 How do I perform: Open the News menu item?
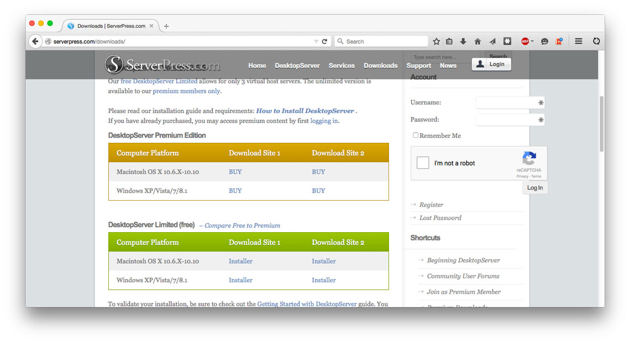(x=448, y=65)
